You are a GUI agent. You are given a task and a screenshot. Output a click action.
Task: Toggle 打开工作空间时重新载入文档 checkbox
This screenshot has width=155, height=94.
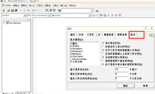[x=103, y=50]
